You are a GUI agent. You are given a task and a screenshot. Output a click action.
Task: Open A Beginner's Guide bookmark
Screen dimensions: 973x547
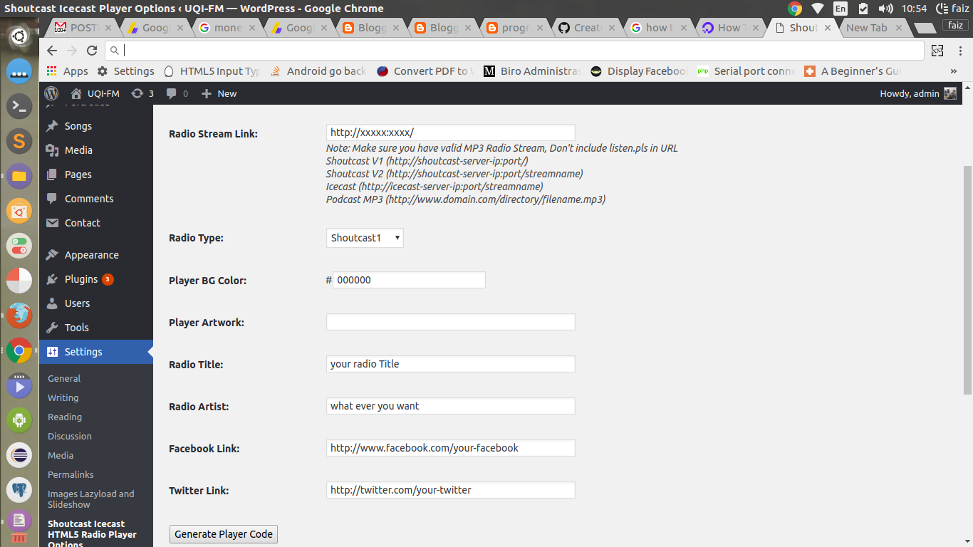(853, 71)
